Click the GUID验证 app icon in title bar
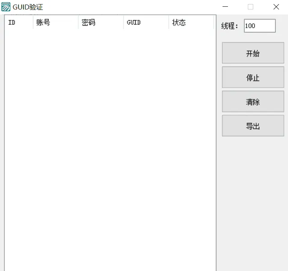288x271 pixels. (x=6, y=7)
